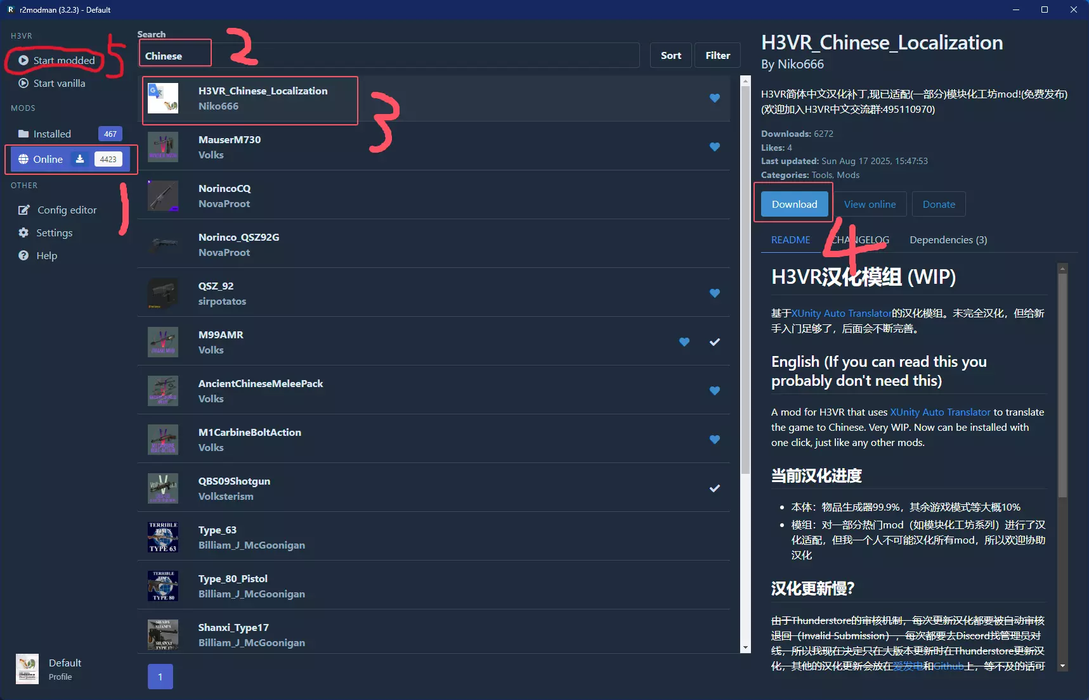Switch to the CHANGELOG tab

[860, 240]
